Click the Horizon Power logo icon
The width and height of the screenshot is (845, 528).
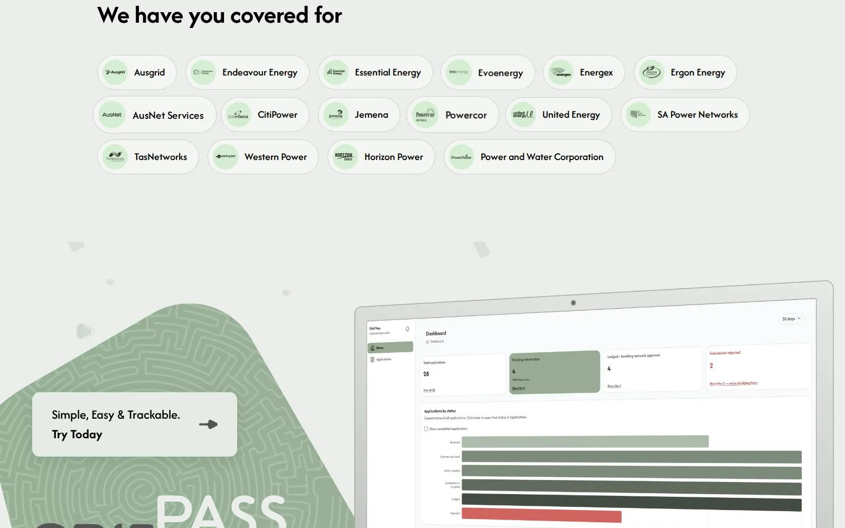click(x=345, y=157)
